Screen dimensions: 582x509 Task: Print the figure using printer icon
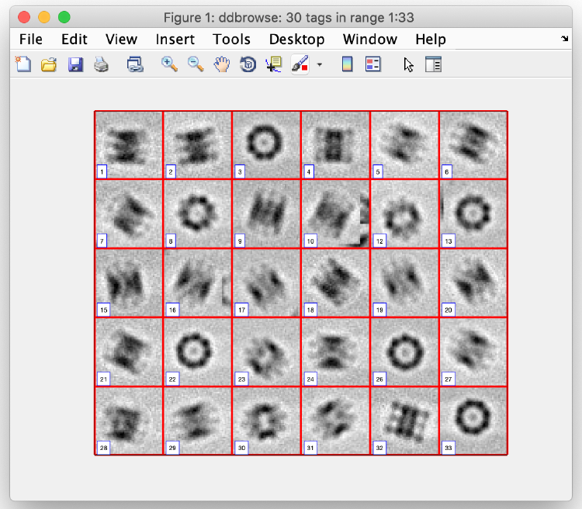[x=101, y=64]
